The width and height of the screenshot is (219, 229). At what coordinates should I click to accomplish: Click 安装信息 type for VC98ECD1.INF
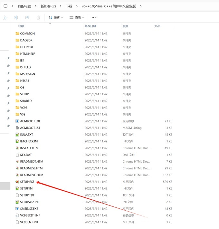128,215
